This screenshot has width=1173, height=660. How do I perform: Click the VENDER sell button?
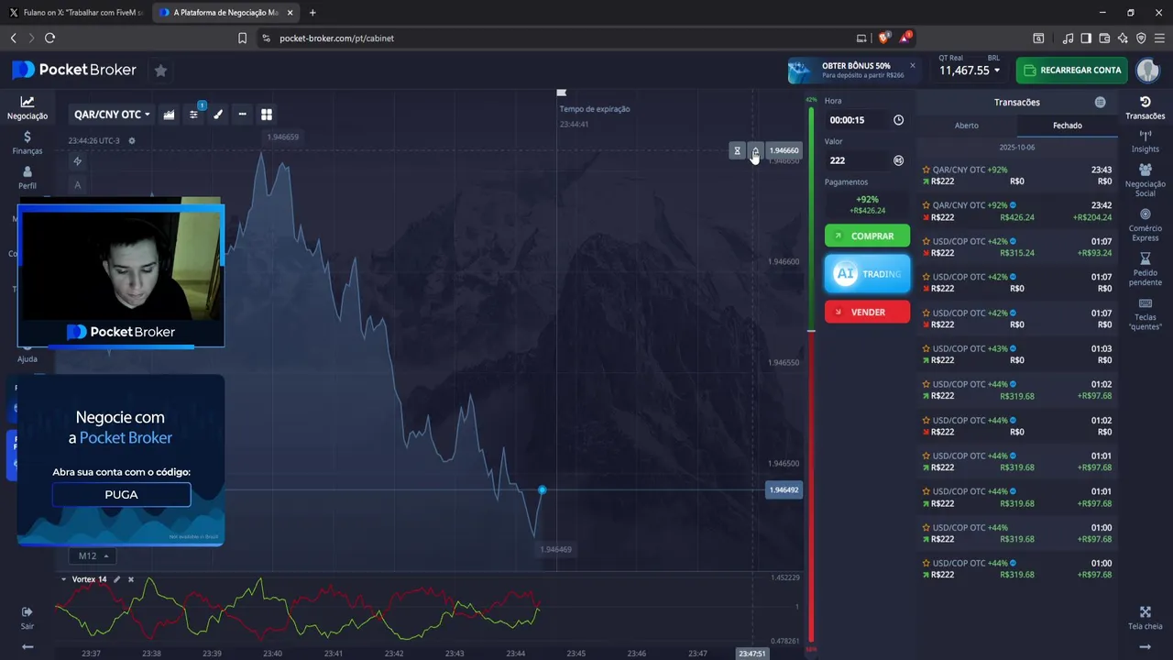[x=867, y=312]
